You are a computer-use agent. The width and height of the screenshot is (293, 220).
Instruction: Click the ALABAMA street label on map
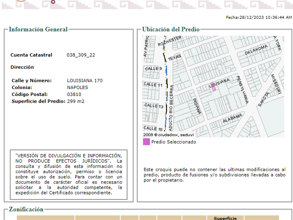point(232,118)
